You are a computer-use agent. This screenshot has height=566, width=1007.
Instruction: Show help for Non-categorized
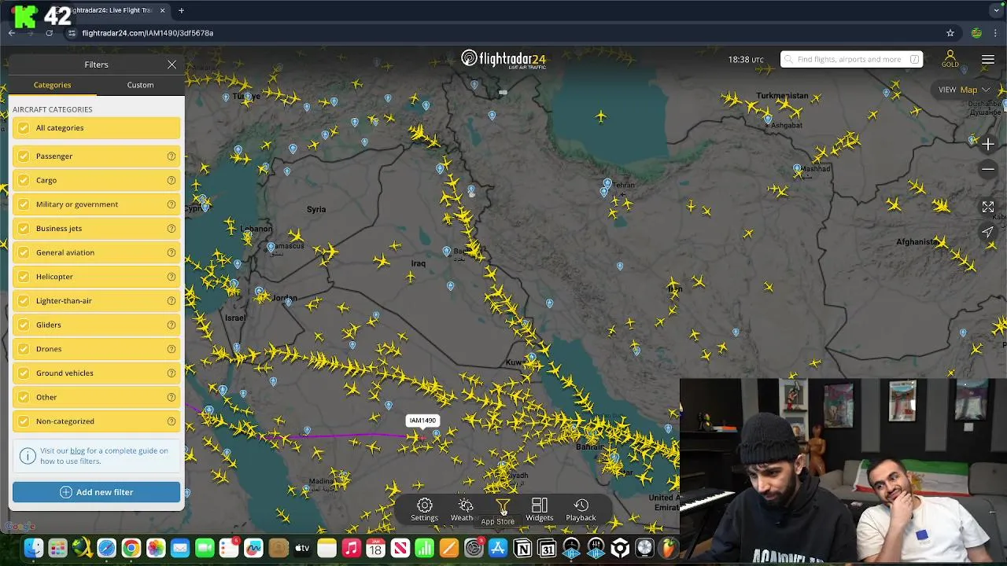[x=171, y=421]
